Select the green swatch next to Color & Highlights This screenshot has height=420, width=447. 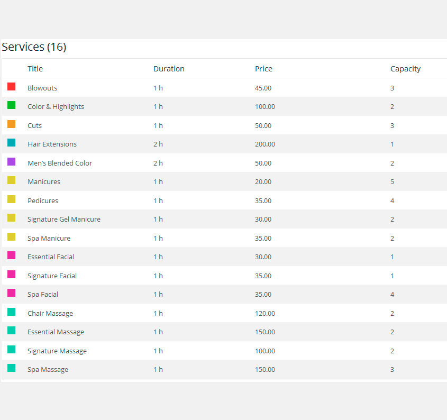coord(11,105)
